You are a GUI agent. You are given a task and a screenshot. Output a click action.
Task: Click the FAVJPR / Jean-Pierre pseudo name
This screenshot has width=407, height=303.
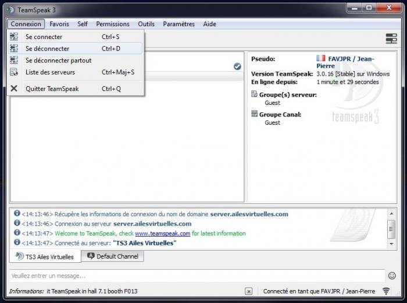(345, 62)
